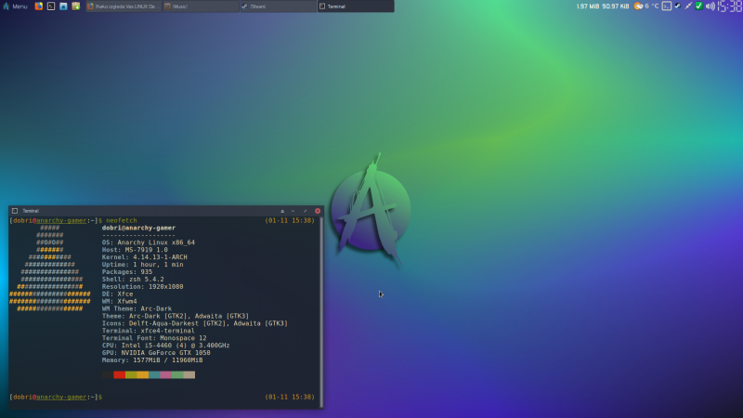743x418 pixels.
Task: Click the black neofetch color block
Action: pos(108,375)
